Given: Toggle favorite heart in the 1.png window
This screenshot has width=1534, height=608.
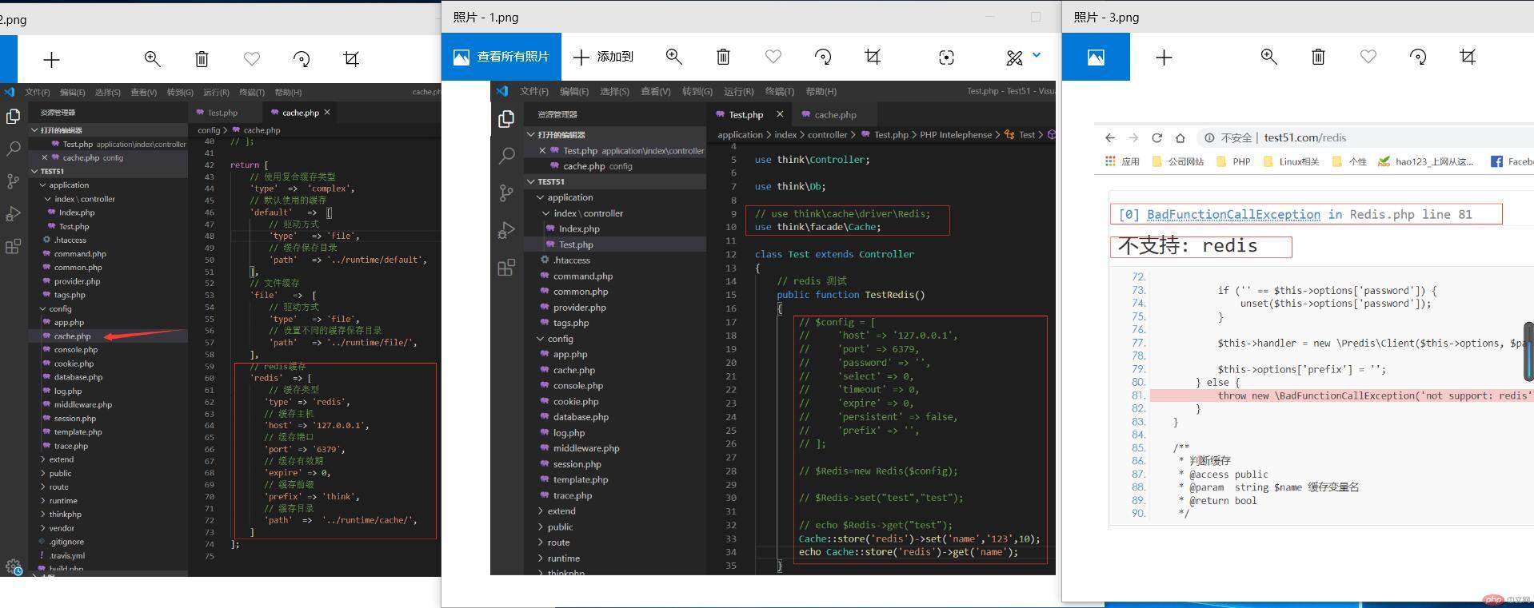Looking at the screenshot, I should (773, 57).
